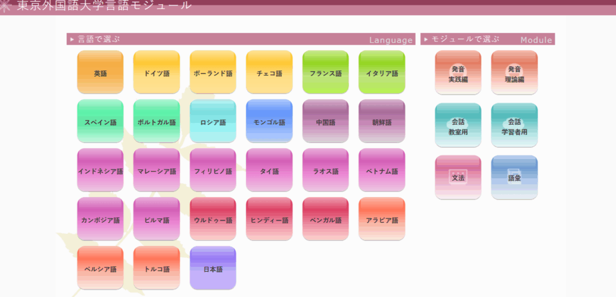Open the ヒンディー語 tile
This screenshot has height=297, width=616.
point(269,219)
